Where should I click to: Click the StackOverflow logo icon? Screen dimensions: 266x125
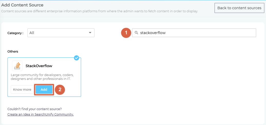(17, 66)
